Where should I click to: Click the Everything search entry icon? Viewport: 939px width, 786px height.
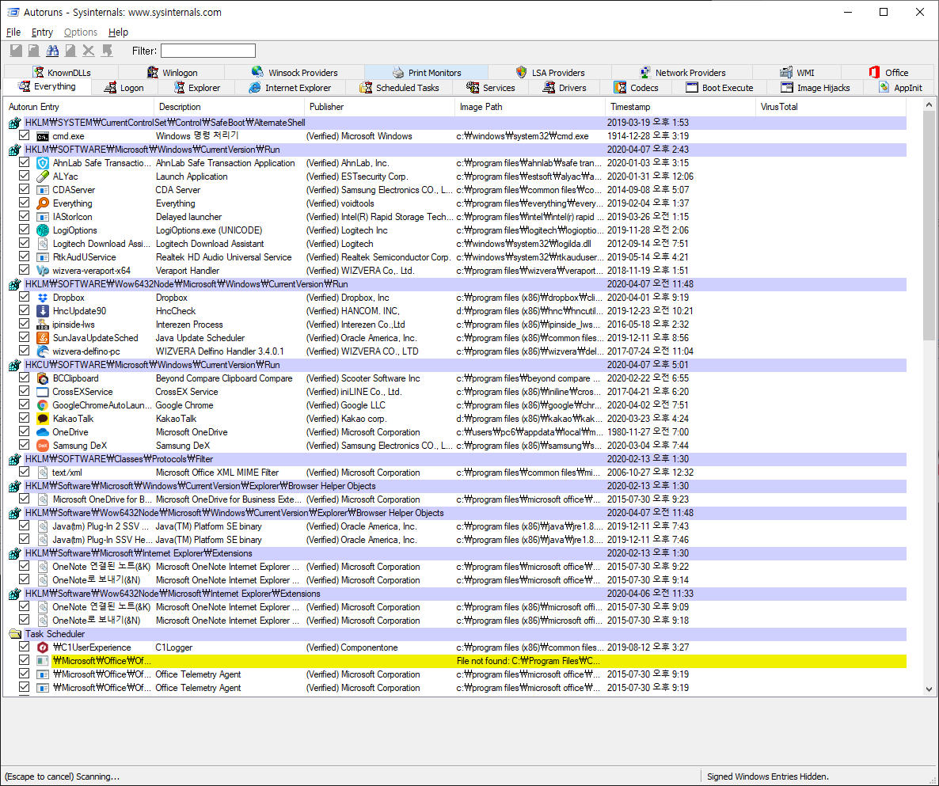point(43,203)
